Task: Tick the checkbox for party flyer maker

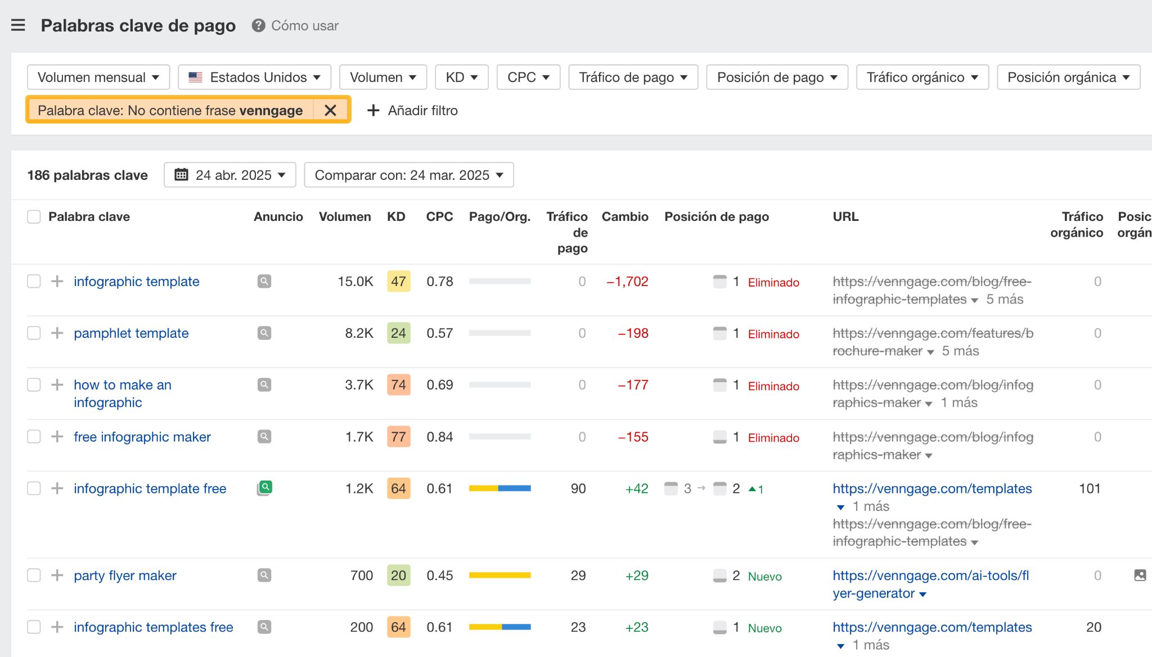Action: click(x=34, y=575)
